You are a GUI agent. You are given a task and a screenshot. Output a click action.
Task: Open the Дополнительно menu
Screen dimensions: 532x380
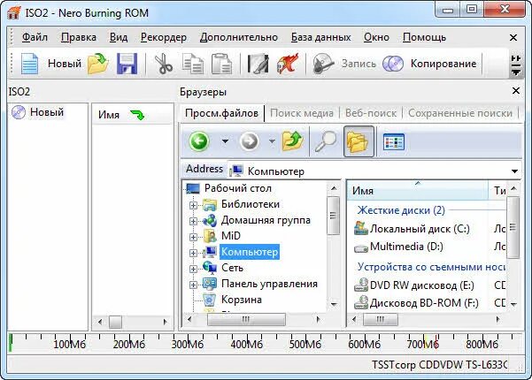[239, 37]
